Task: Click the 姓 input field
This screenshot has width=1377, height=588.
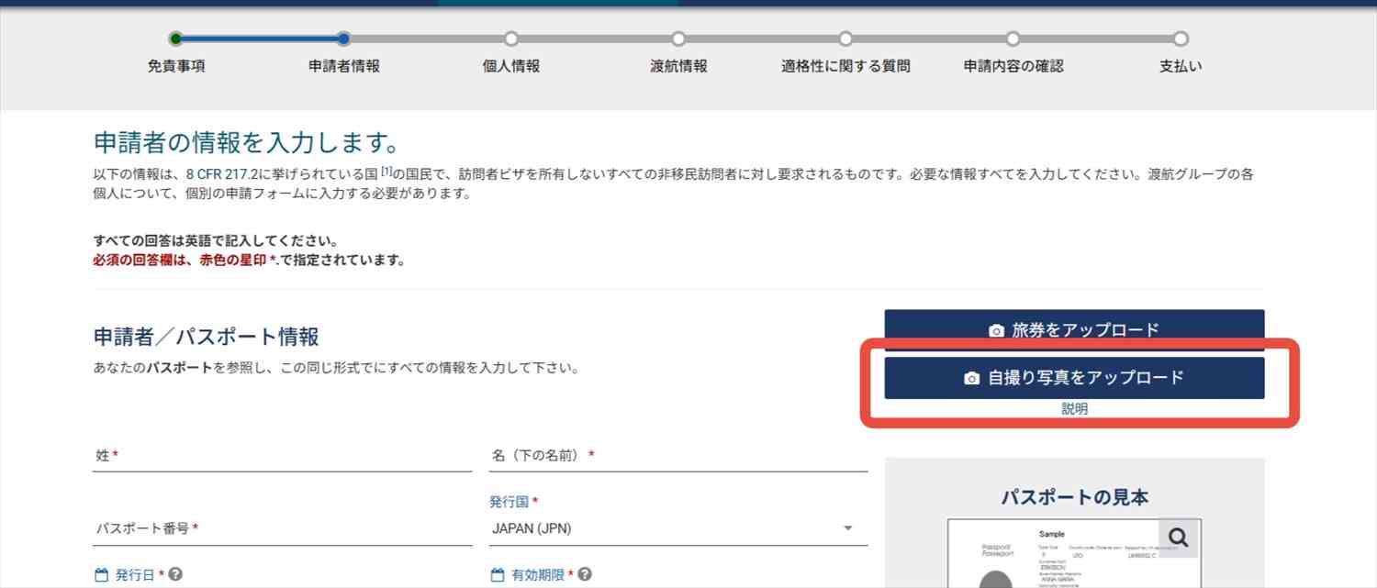Action: click(282, 456)
